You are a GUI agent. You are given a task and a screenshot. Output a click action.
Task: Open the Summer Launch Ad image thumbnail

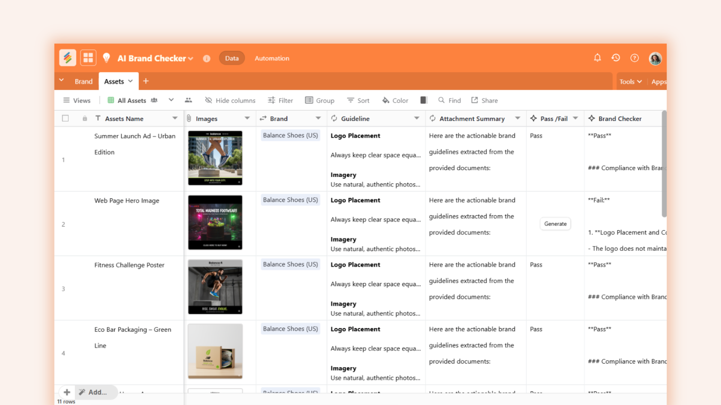point(215,158)
